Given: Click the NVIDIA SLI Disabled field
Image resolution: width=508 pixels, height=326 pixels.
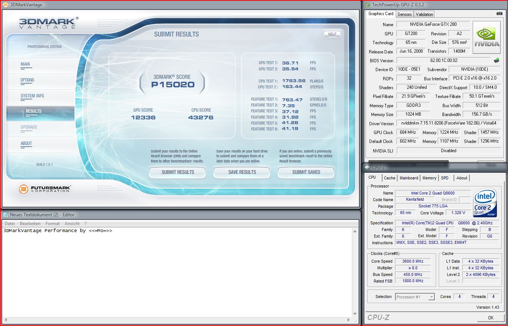Looking at the screenshot, I should tap(449, 151).
